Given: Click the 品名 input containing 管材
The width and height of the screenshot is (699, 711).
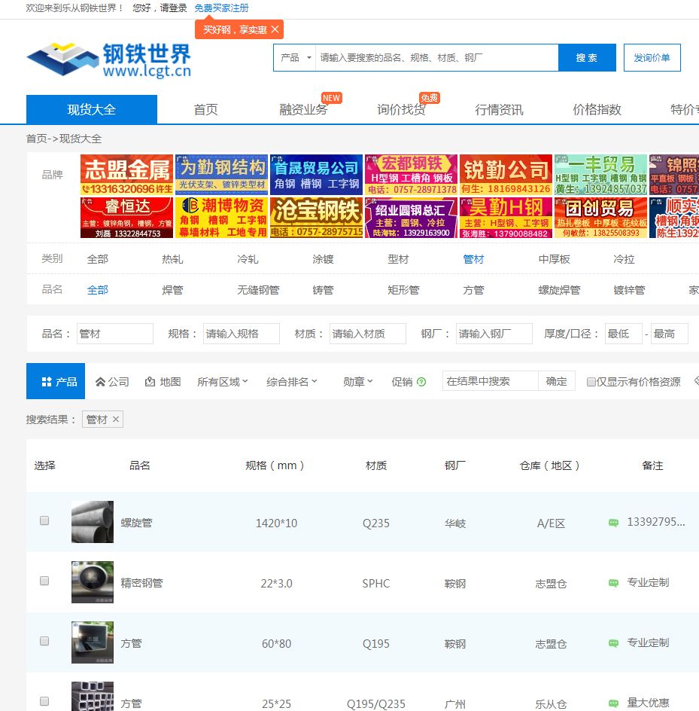Looking at the screenshot, I should 115,334.
